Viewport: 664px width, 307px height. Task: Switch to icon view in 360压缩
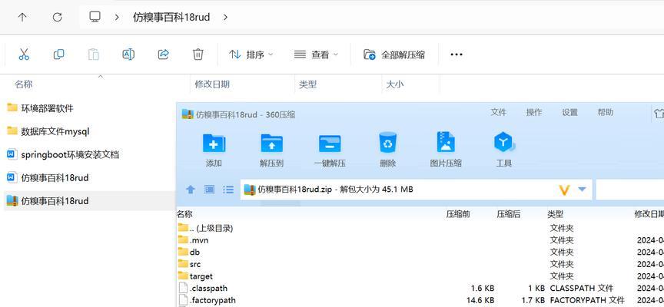(x=210, y=190)
